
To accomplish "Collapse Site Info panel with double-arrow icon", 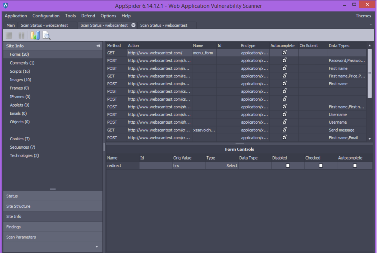I will click(98, 46).
